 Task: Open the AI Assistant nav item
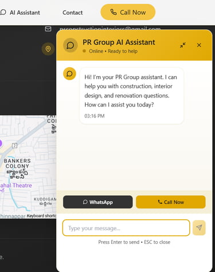[x=20, y=13]
